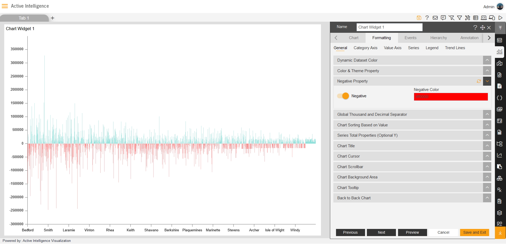The width and height of the screenshot is (506, 244).
Task: Click the Cancel button
Action: click(443, 232)
